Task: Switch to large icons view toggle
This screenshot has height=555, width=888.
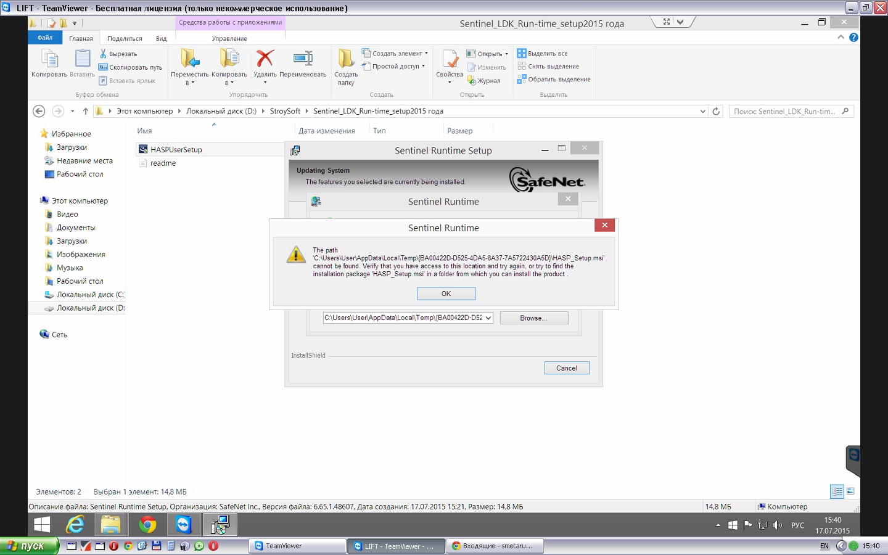Action: [850, 491]
